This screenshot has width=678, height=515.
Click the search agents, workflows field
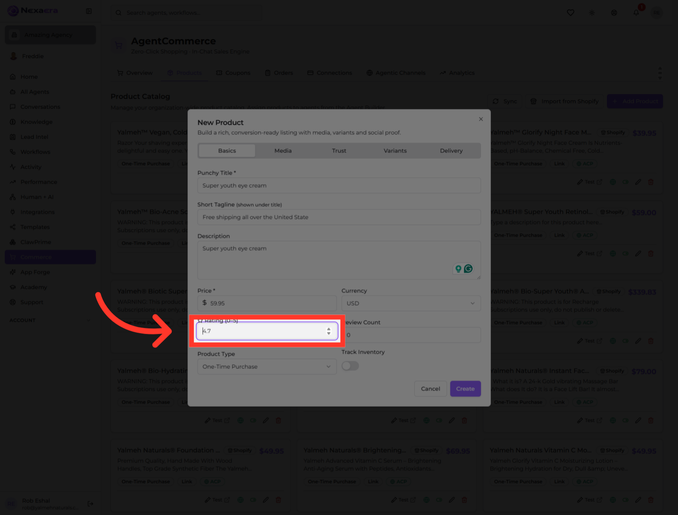pos(186,13)
